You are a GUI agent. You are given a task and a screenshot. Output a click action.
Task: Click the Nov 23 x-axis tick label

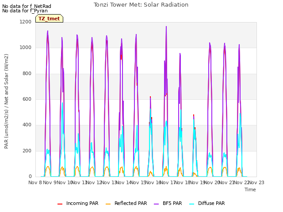click(256, 182)
